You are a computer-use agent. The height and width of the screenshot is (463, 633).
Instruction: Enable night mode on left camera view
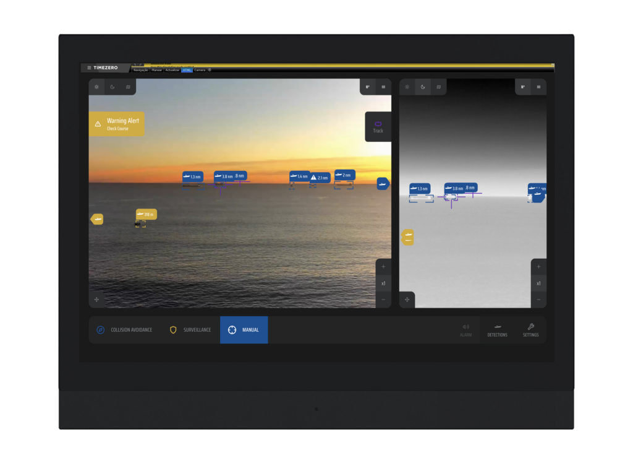113,87
